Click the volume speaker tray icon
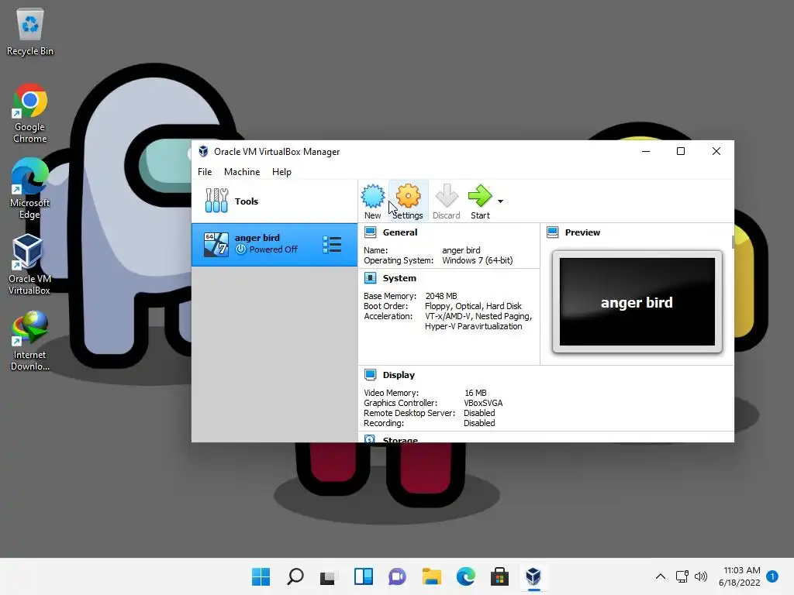794x595 pixels. pos(701,576)
